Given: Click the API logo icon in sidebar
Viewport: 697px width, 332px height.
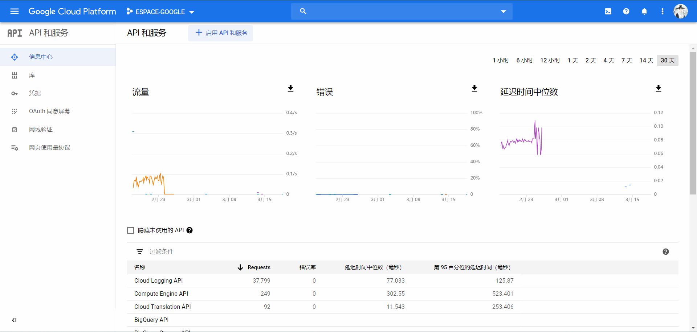Looking at the screenshot, I should point(15,33).
